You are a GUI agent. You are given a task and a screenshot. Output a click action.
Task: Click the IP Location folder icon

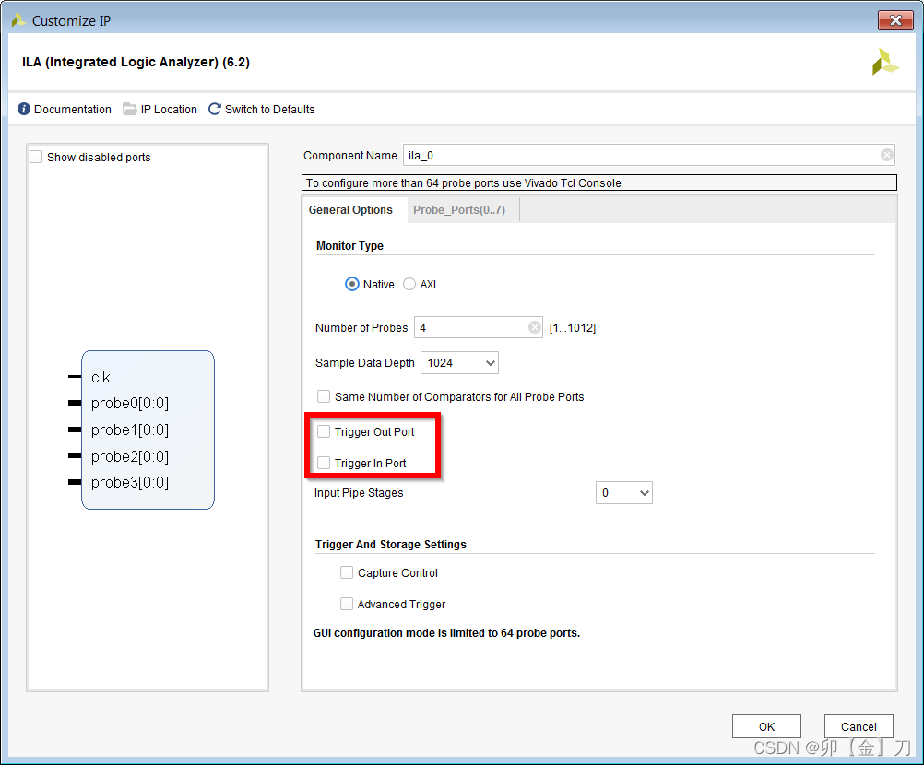click(130, 109)
